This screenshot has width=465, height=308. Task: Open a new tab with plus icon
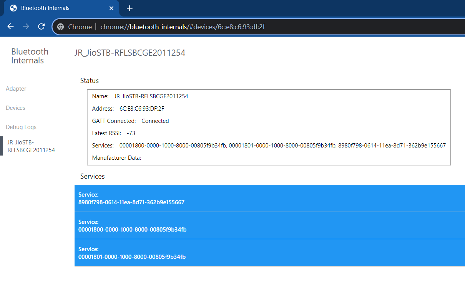tap(130, 8)
